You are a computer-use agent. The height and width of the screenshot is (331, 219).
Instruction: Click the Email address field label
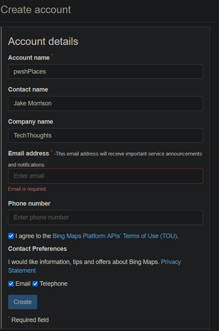click(28, 153)
